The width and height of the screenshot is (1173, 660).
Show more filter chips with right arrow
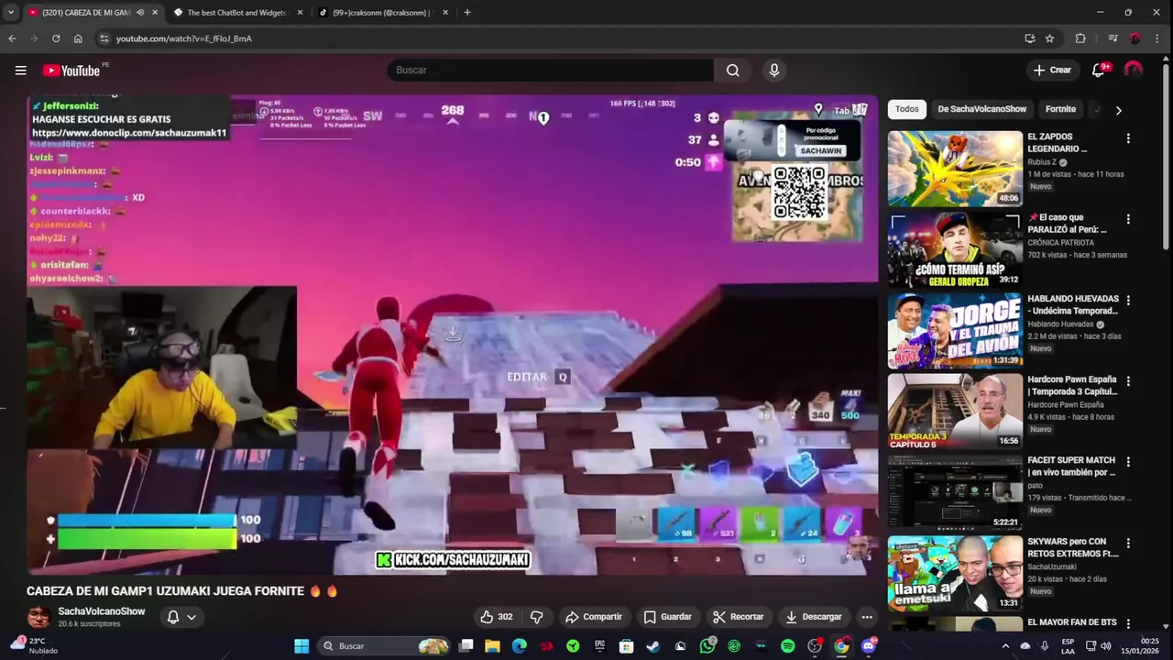pyautogui.click(x=1118, y=110)
